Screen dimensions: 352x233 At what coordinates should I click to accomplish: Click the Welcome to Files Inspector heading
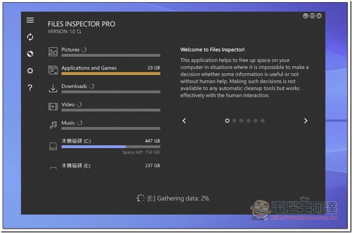pyautogui.click(x=212, y=50)
